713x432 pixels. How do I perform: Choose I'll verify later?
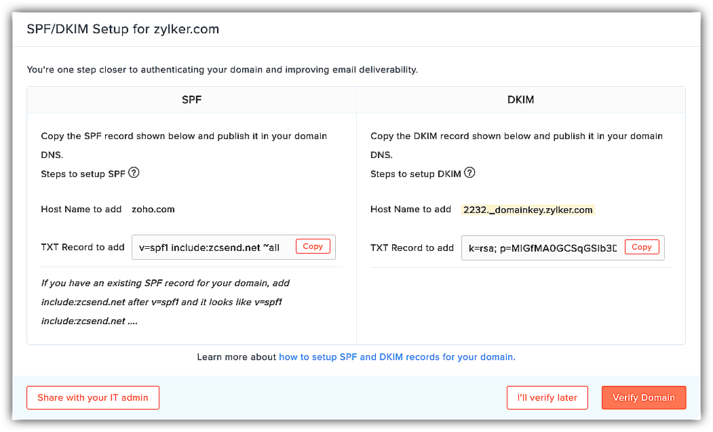pos(547,397)
